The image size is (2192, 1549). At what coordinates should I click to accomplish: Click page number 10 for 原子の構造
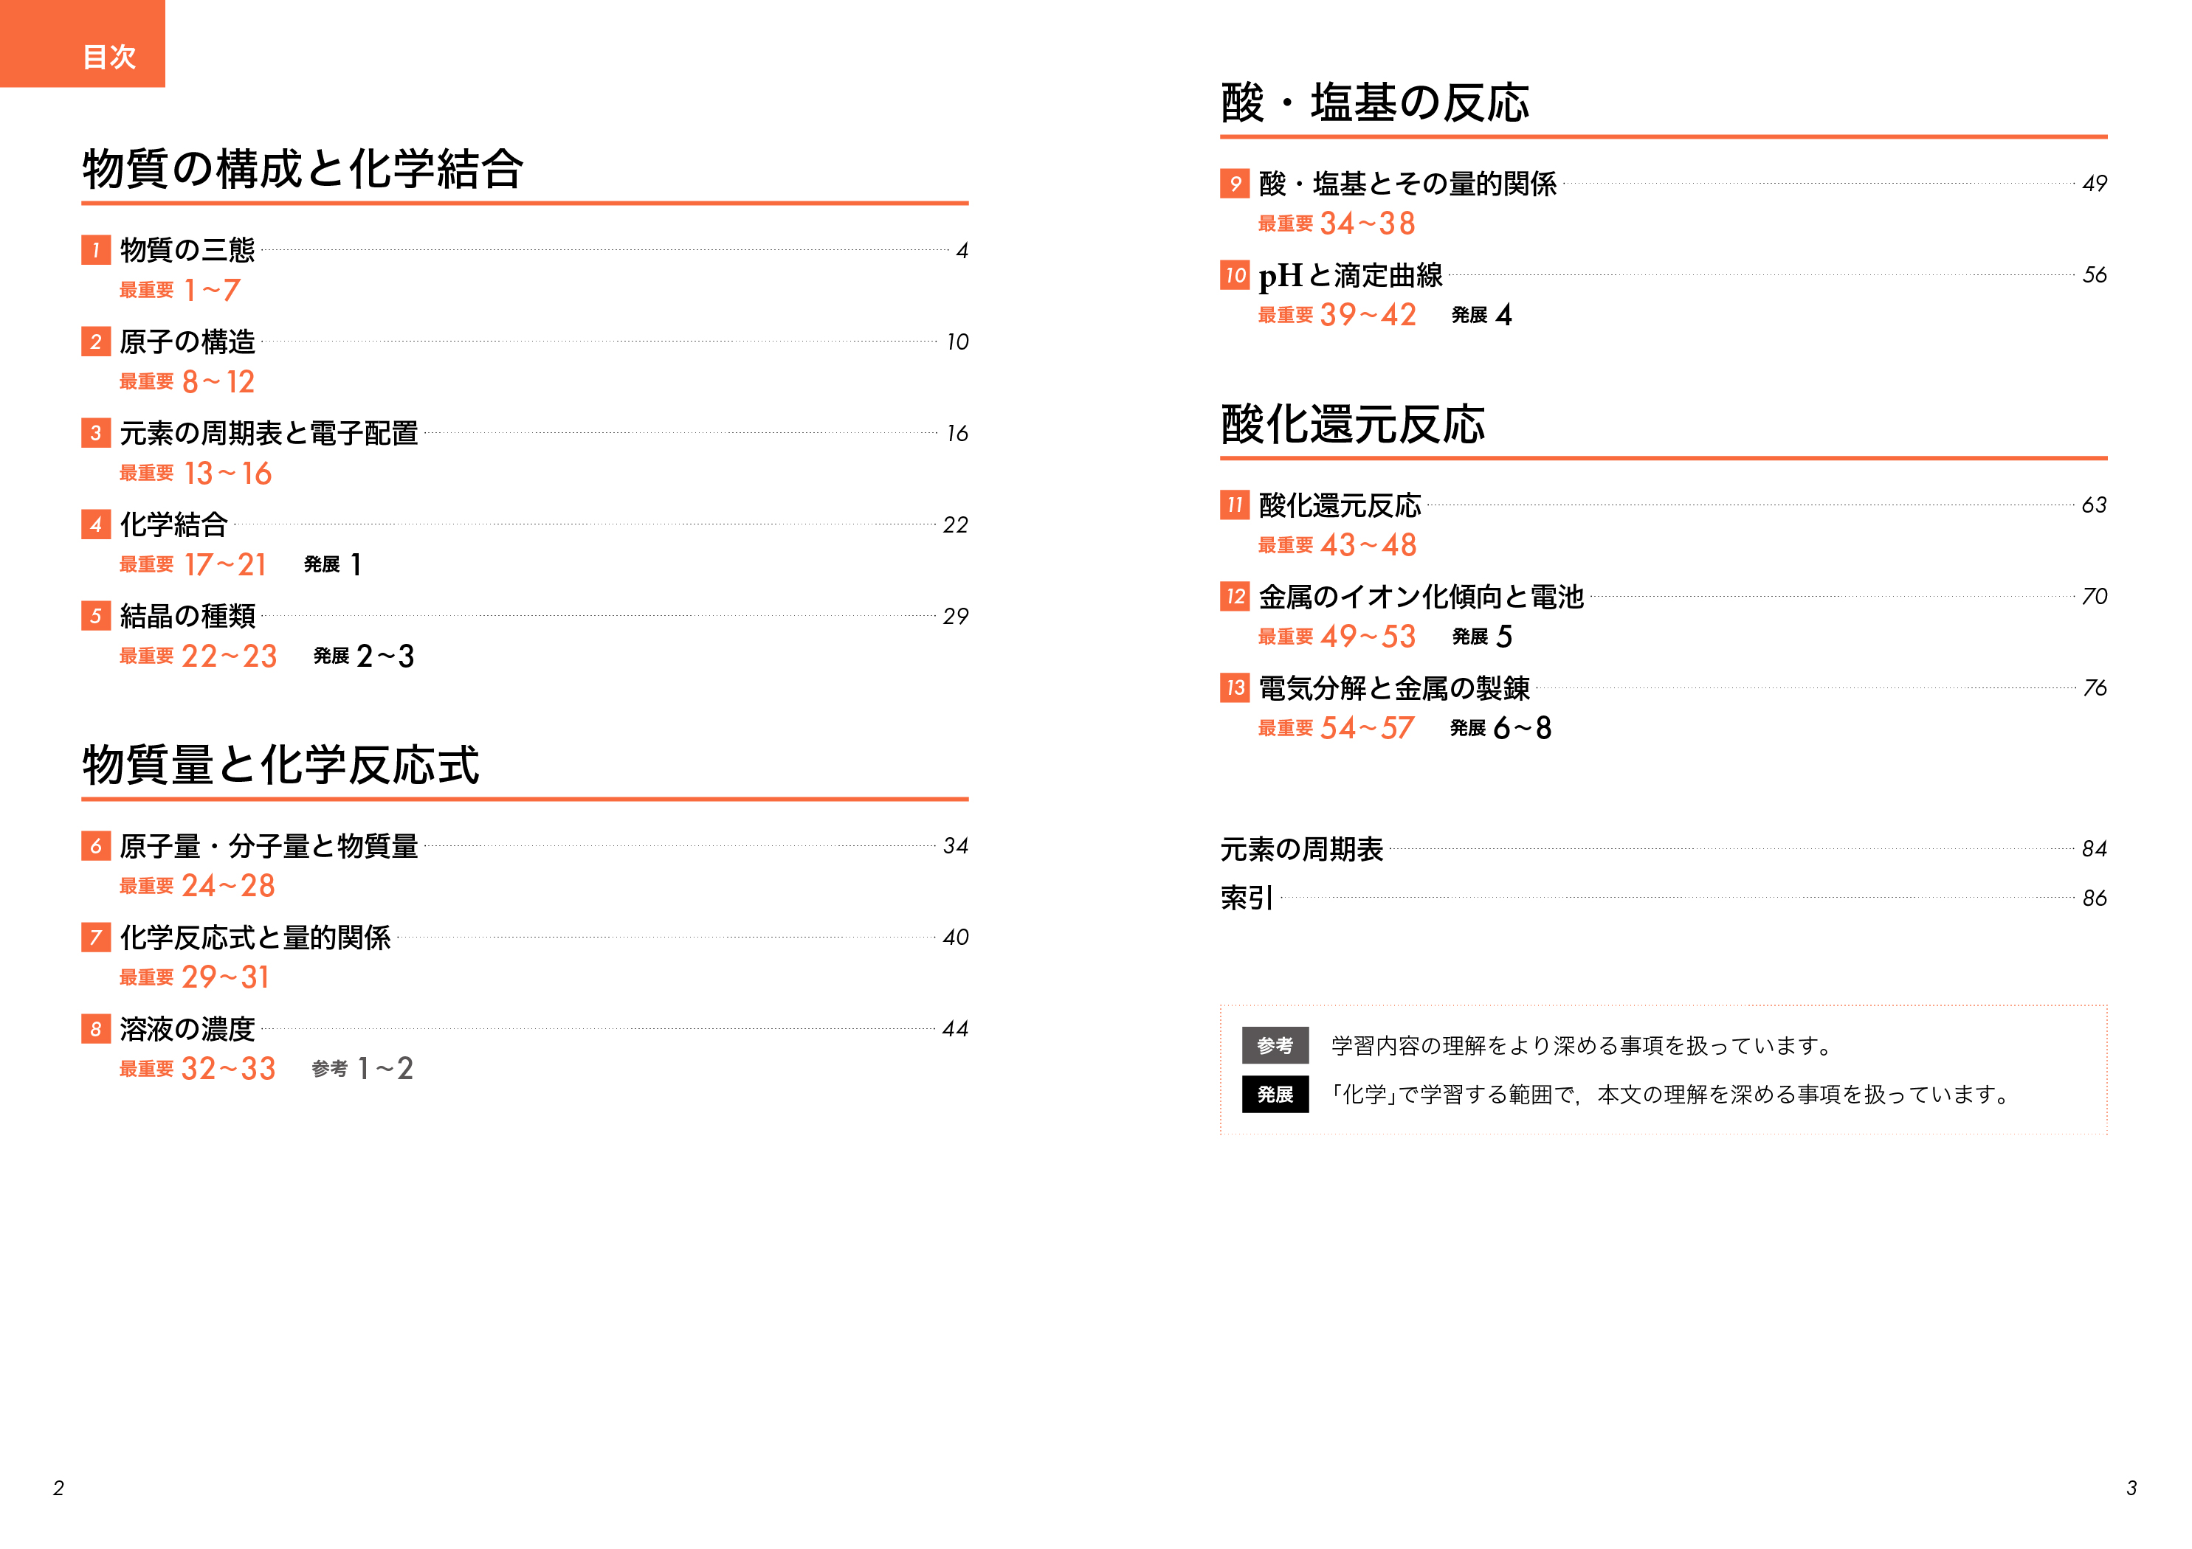[957, 343]
